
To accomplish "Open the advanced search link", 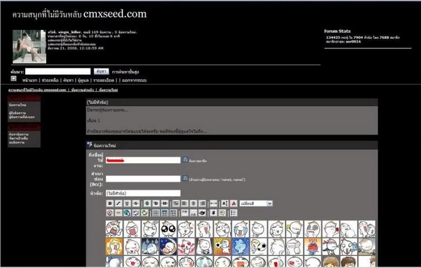I will 125,72.
